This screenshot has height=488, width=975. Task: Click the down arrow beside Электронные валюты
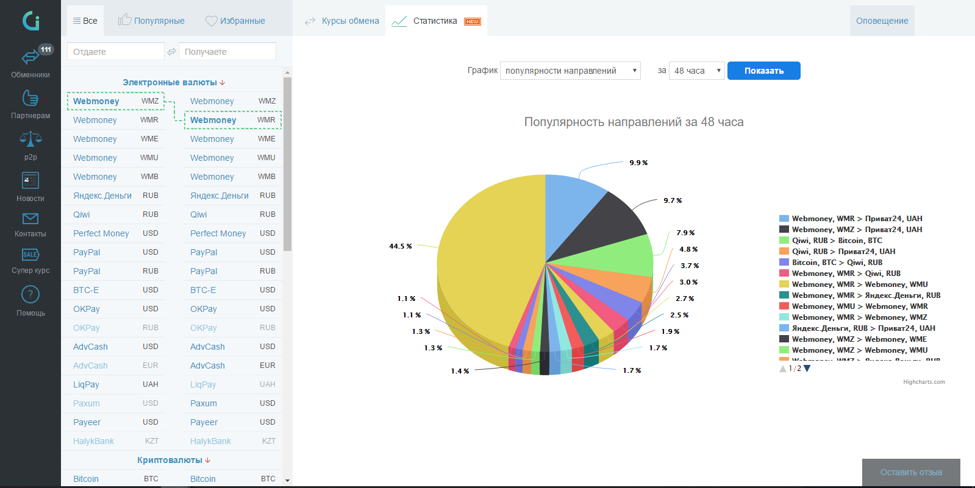click(223, 82)
